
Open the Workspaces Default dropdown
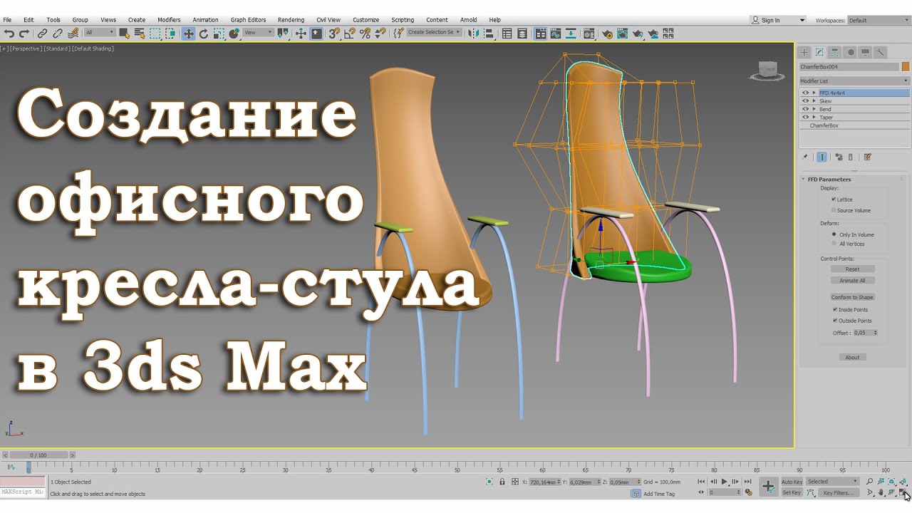(879, 20)
